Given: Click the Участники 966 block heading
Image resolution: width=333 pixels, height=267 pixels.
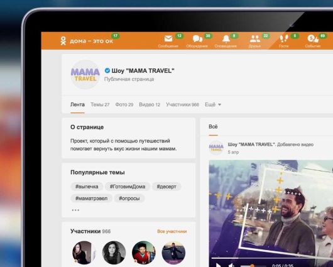Looking at the screenshot, I should pos(90,231).
